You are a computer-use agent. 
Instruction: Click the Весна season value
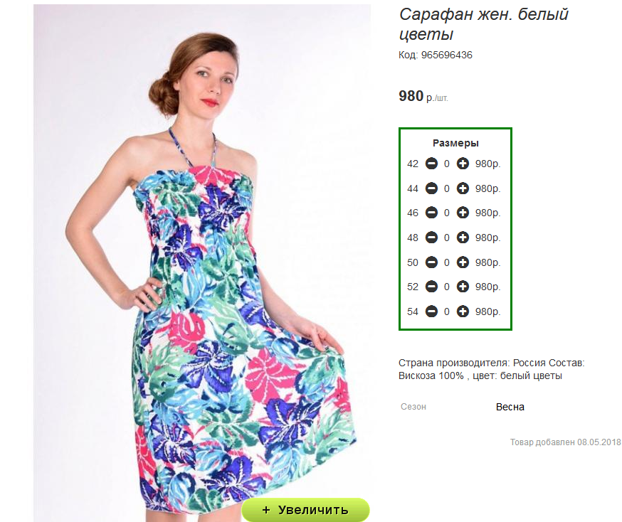click(510, 407)
